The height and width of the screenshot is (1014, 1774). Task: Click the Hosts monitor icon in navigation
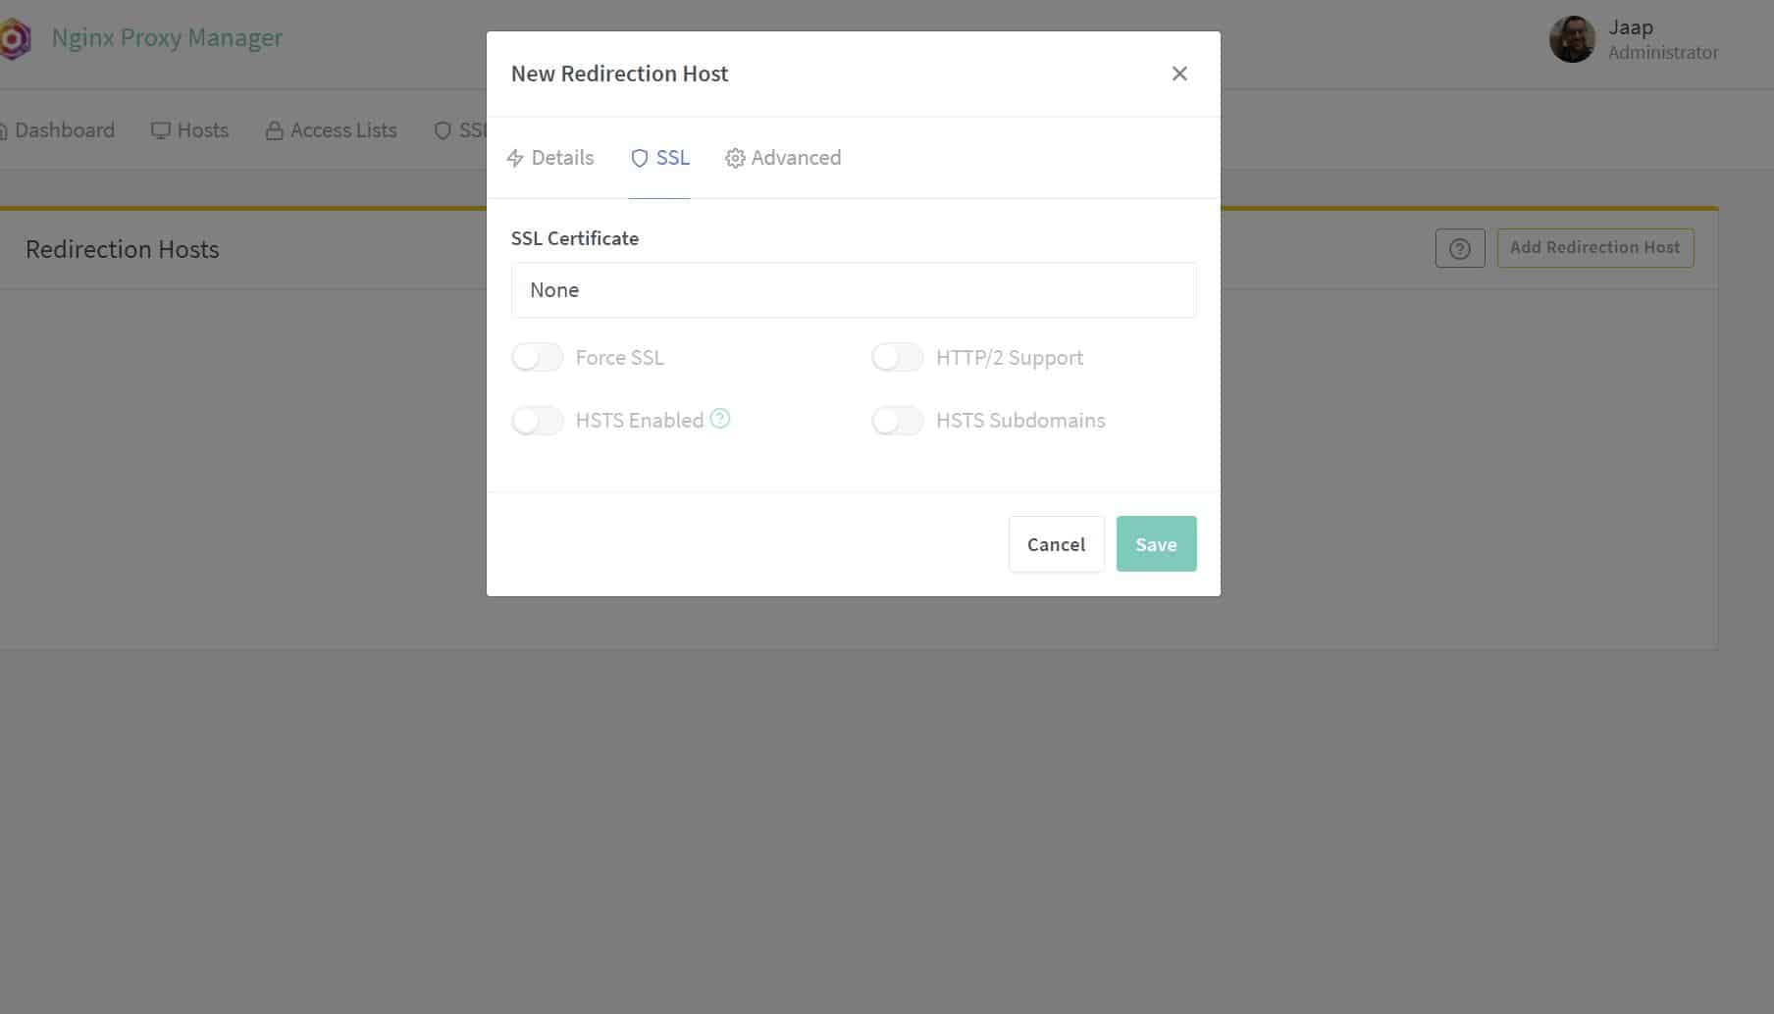[160, 130]
